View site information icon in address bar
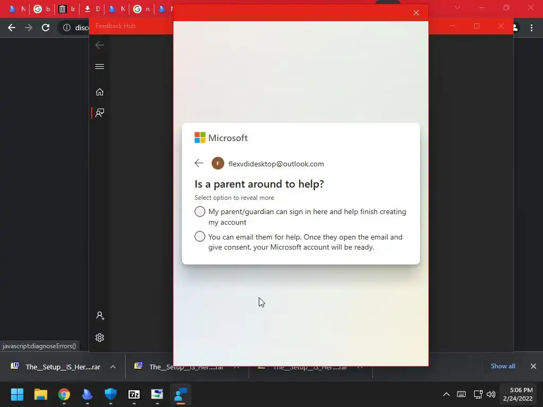This screenshot has width=543, height=407. point(67,28)
